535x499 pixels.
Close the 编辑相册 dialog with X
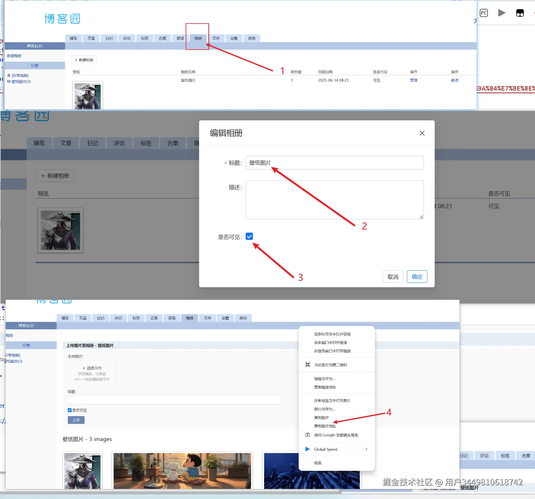coord(422,133)
